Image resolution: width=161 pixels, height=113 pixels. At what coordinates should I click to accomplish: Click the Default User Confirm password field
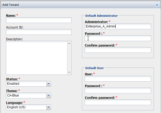click(x=118, y=102)
